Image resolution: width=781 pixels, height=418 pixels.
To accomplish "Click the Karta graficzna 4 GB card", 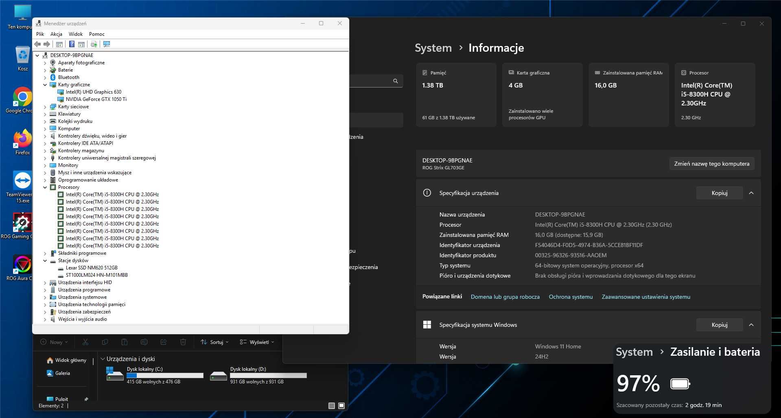I will coord(543,95).
